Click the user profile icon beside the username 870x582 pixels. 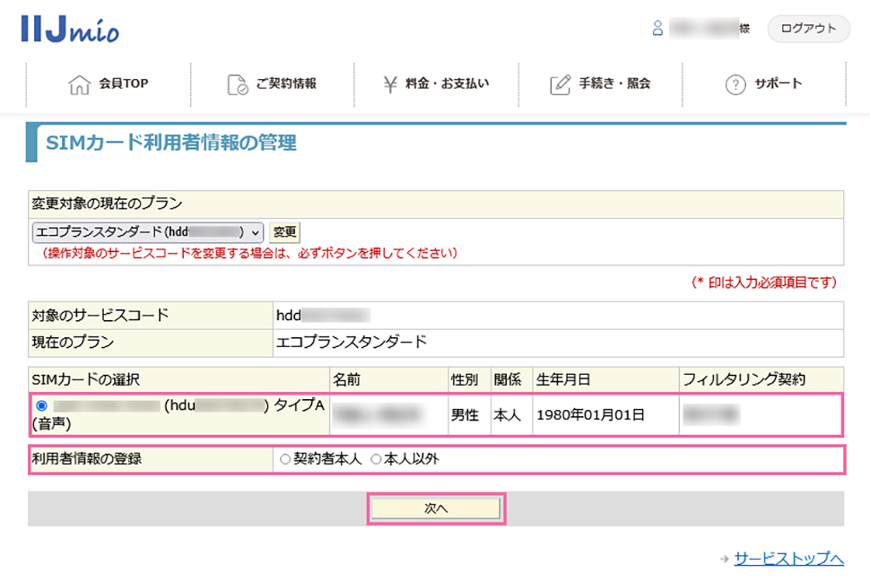click(x=657, y=29)
